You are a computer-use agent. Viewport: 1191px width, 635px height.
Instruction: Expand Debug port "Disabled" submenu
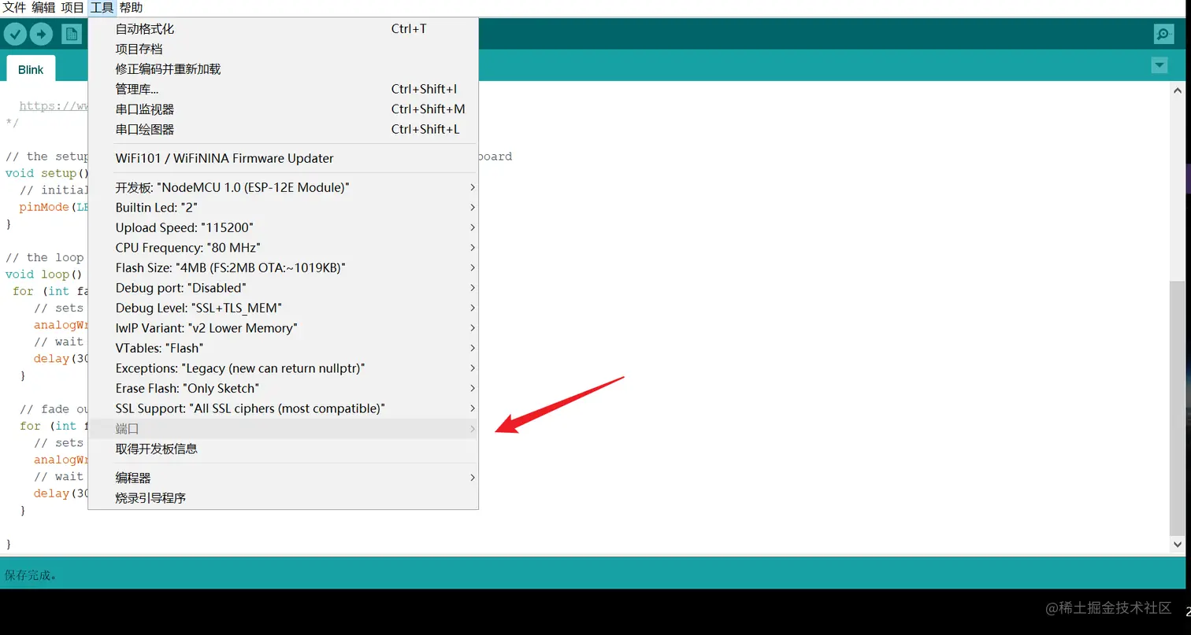(283, 288)
